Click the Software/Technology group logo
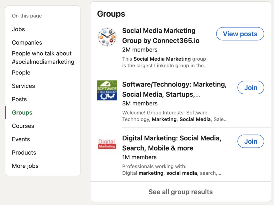Image resolution: width=274 pixels, height=205 pixels. pos(107,90)
